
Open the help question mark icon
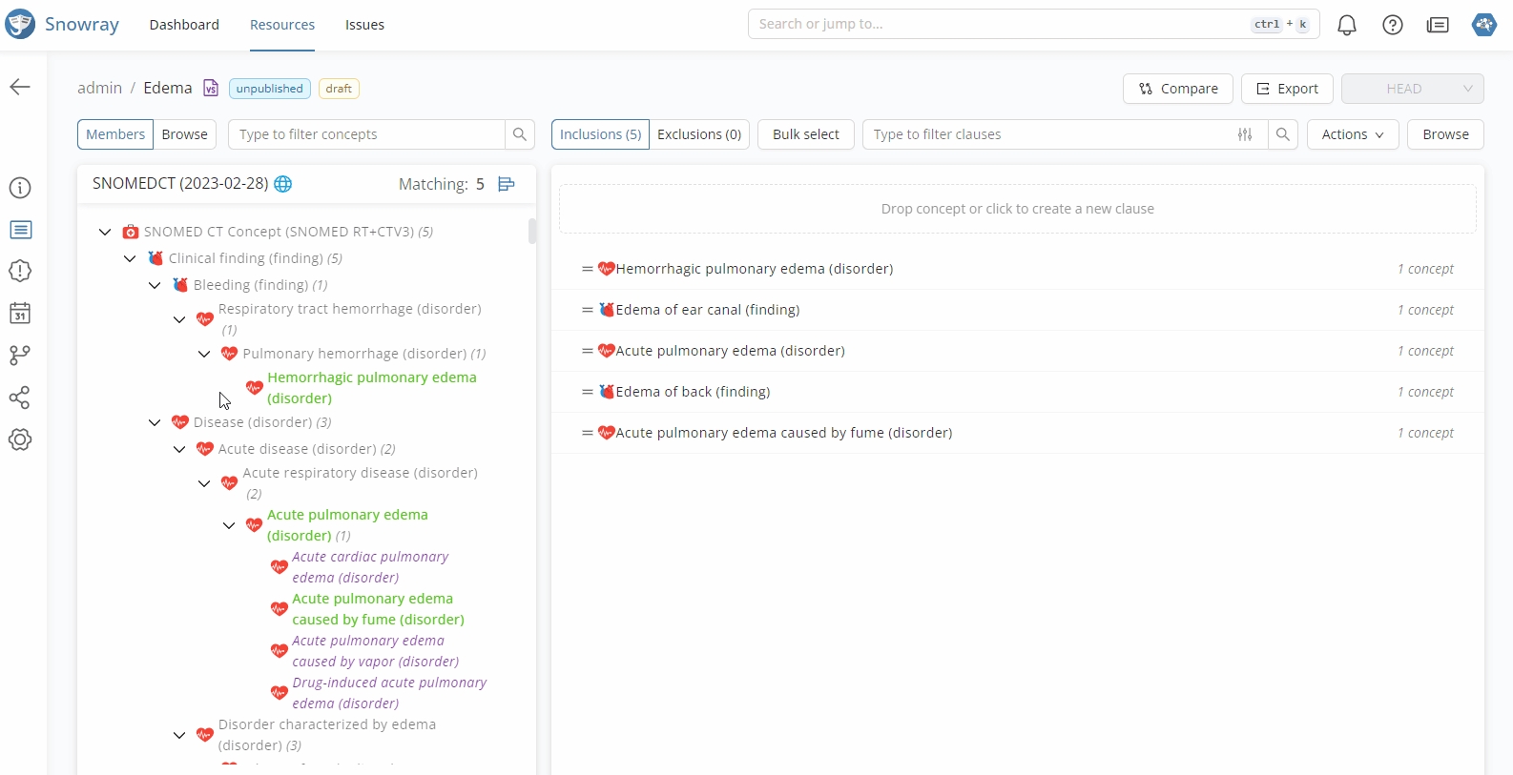click(x=1392, y=25)
